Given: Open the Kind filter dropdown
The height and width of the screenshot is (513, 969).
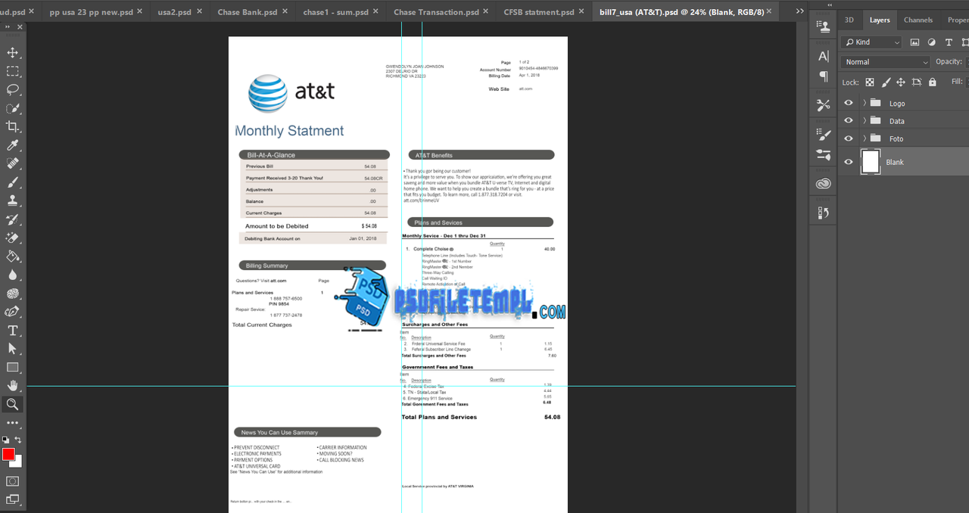Looking at the screenshot, I should pyautogui.click(x=871, y=42).
